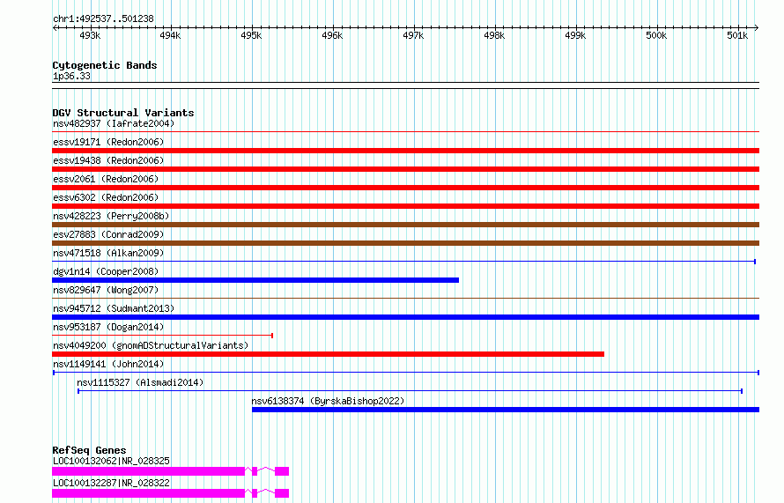784x503 pixels.
Task: Select the essv19171 (Redon2006) red bar
Action: pyautogui.click(x=405, y=151)
